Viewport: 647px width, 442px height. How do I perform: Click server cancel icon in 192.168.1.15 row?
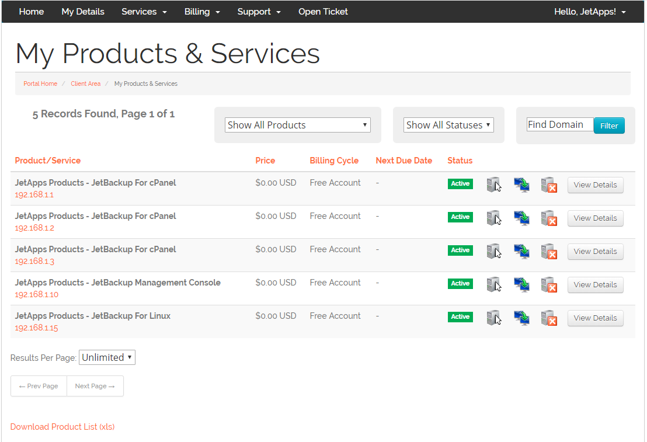(549, 318)
